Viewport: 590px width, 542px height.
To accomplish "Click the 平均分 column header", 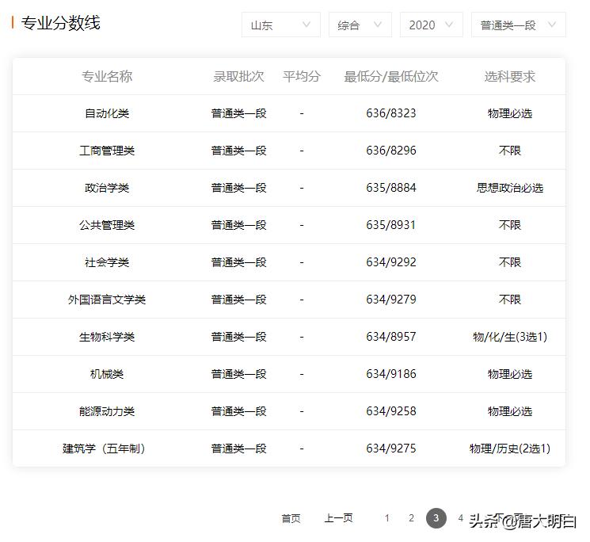I will [302, 76].
